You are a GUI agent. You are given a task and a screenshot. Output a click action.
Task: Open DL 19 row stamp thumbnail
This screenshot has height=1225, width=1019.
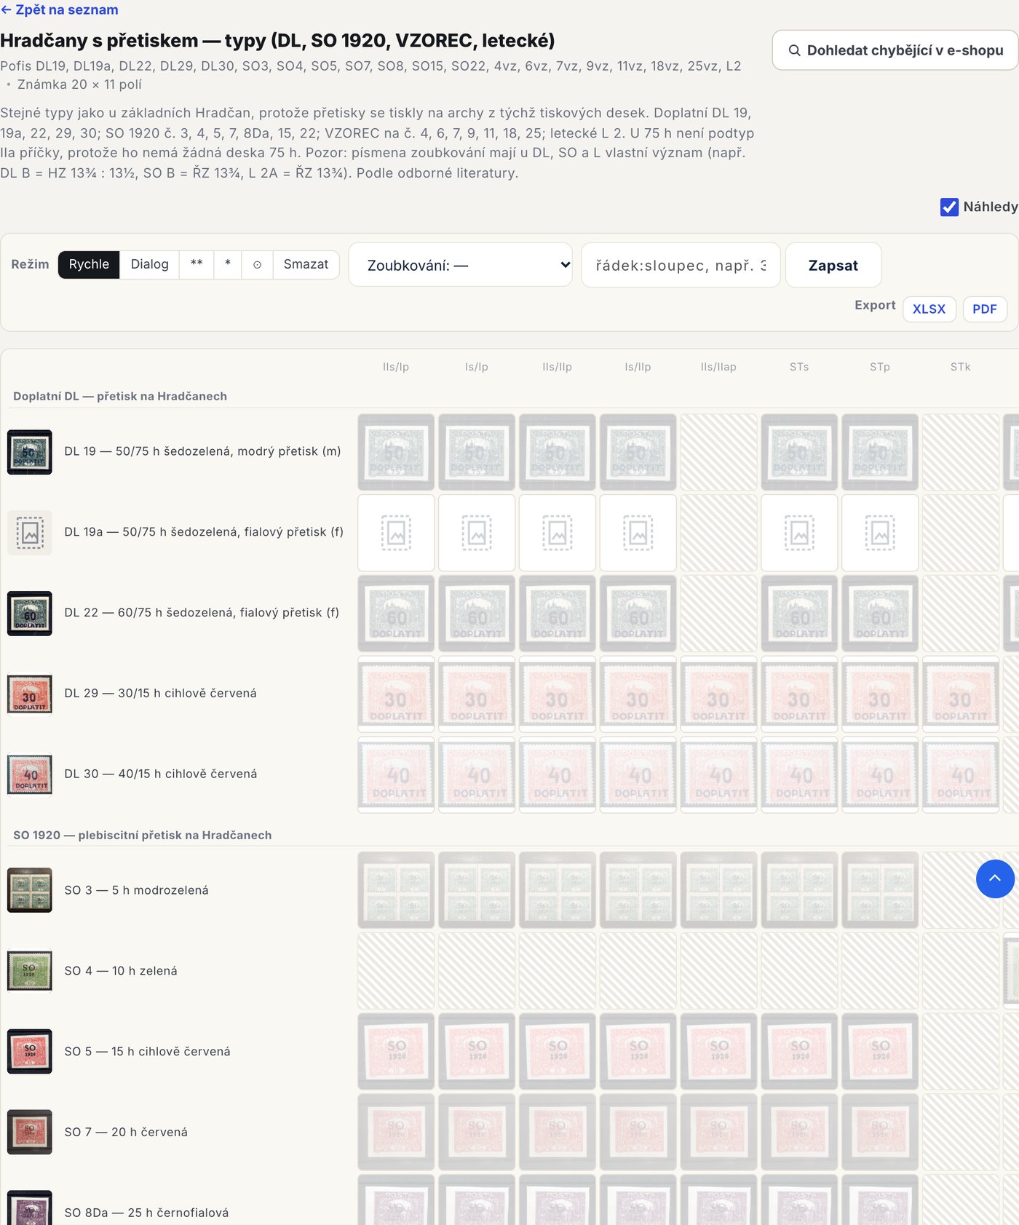pos(30,452)
